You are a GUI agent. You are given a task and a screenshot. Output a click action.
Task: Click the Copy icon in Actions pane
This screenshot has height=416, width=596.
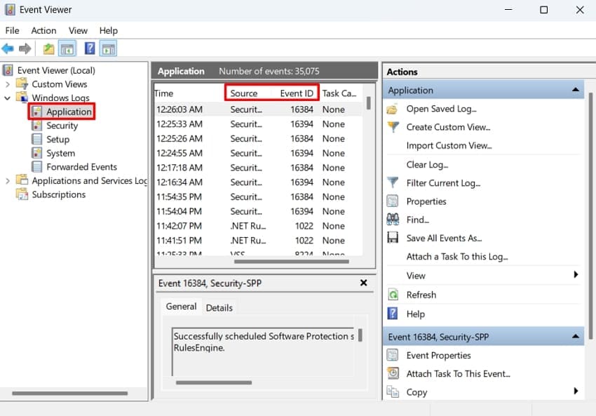(392, 391)
